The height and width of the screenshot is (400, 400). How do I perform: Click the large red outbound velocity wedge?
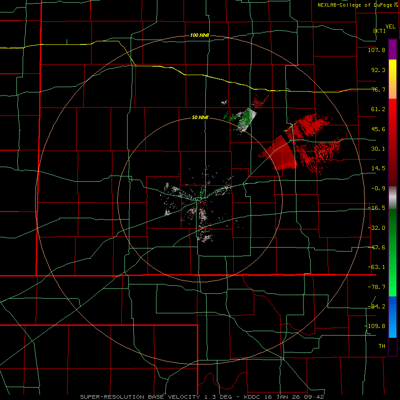click(x=283, y=154)
